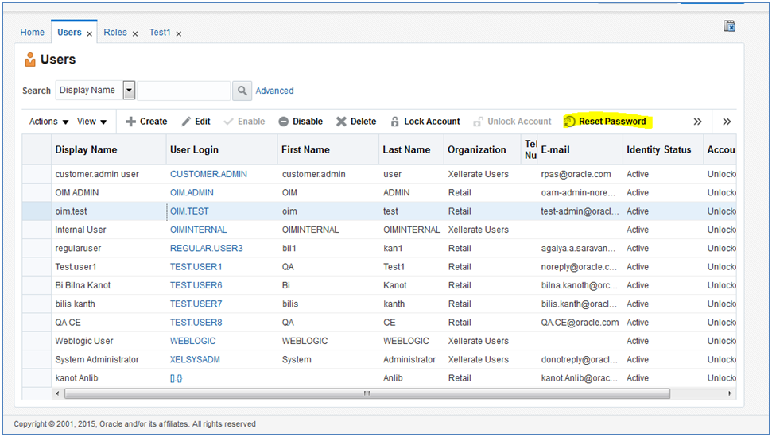This screenshot has width=772, height=437.
Task: Click the Edit button in the toolbar
Action: (196, 122)
